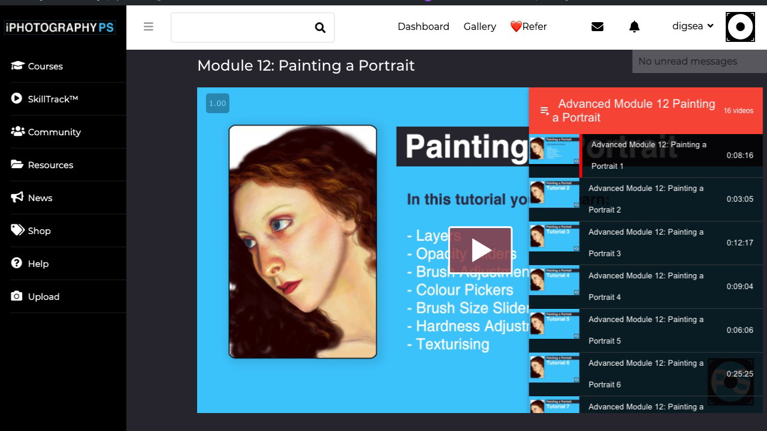This screenshot has width=767, height=431.
Task: Open Courses from the sidebar
Action: pyautogui.click(x=45, y=66)
